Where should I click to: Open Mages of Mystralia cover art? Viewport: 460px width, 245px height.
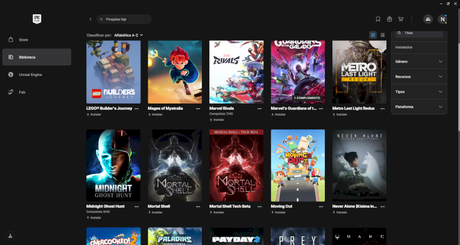point(175,72)
